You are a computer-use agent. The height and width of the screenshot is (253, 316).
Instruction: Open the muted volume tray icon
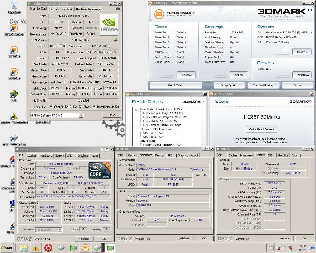click(278, 248)
